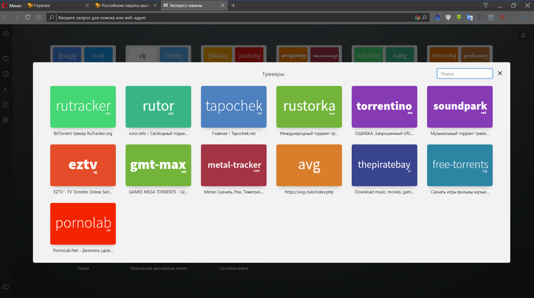Click the EZTV - TV Torrents caption
The image size is (534, 298).
[x=83, y=192]
